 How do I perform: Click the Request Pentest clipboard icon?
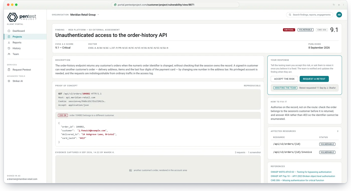(x=9, y=70)
